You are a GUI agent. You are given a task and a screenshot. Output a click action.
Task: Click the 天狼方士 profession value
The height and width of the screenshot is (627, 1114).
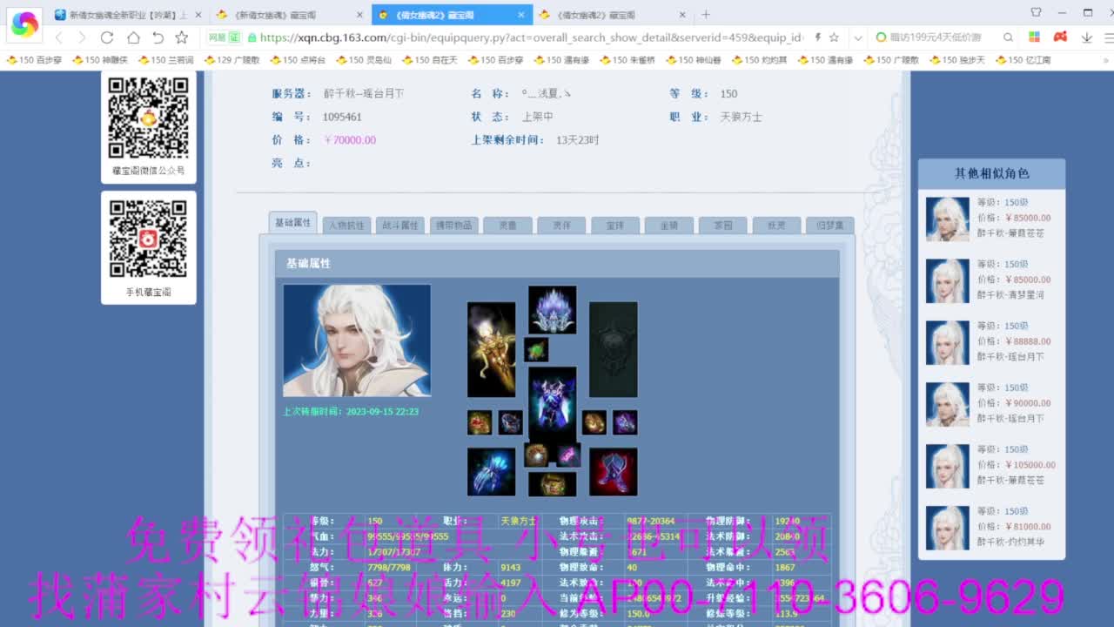(x=742, y=117)
